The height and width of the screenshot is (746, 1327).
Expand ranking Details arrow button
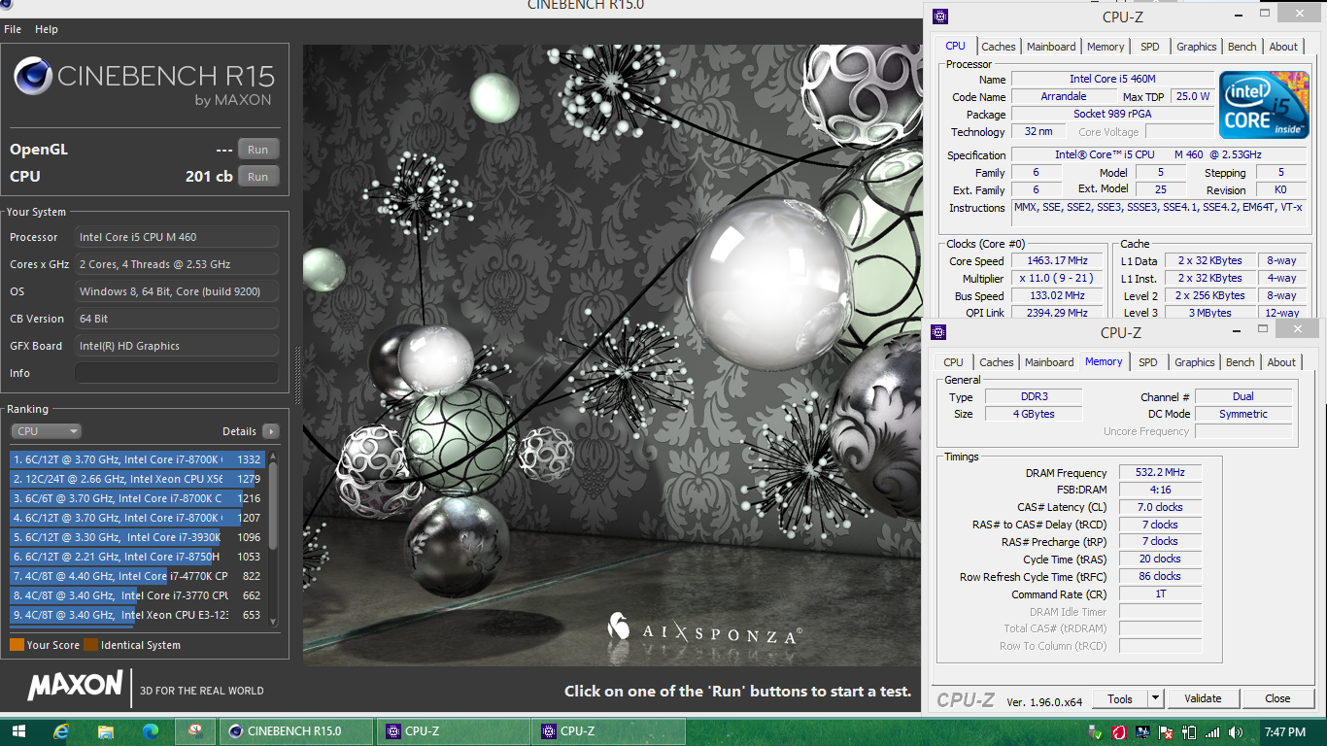click(270, 431)
